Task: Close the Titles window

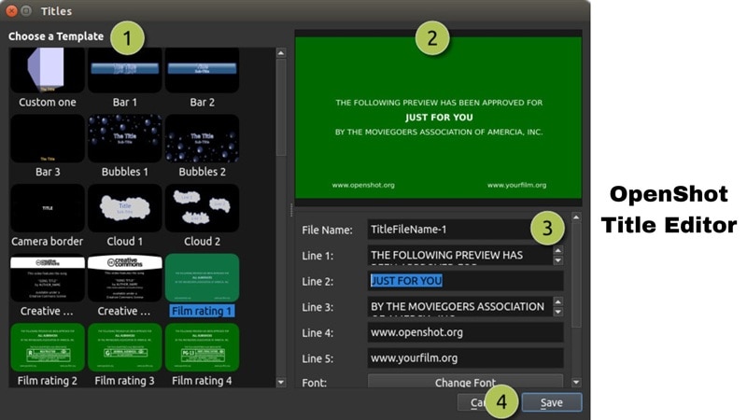Action: (x=11, y=10)
